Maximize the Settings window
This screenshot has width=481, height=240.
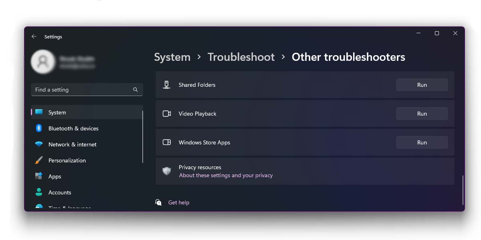point(437,33)
